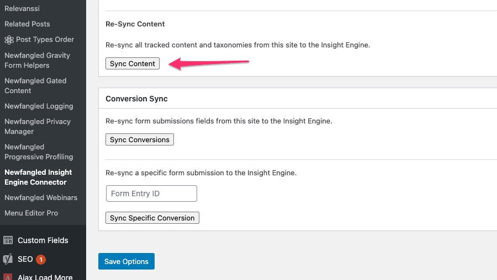Image resolution: width=497 pixels, height=280 pixels.
Task: Click the Sync Content button
Action: (x=133, y=63)
